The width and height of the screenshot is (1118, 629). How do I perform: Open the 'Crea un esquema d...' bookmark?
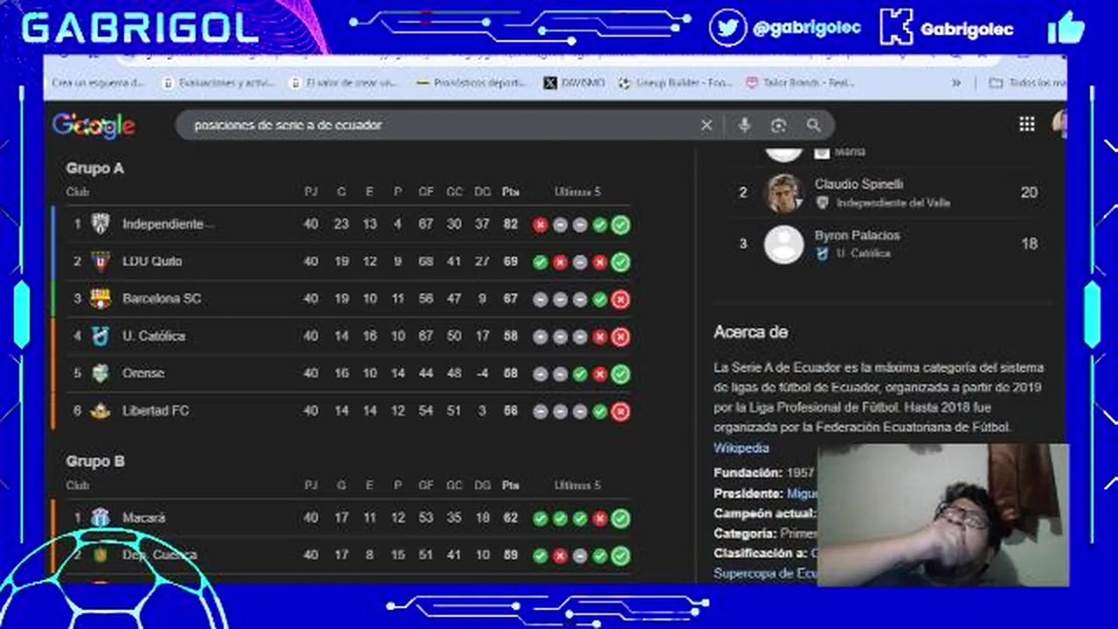[x=98, y=83]
